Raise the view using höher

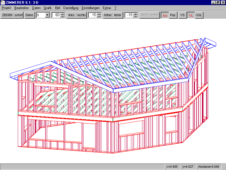(108, 15)
